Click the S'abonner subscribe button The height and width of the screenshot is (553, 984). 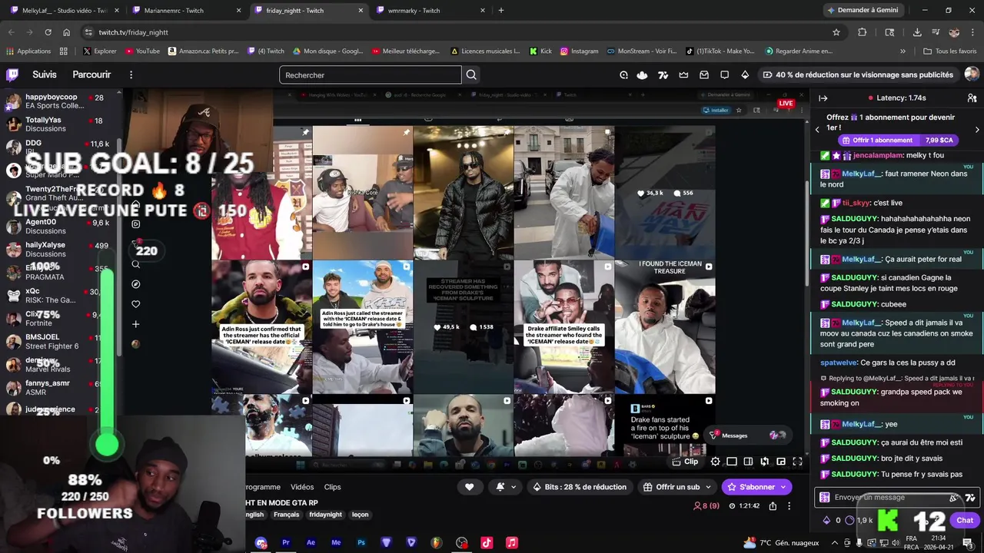tap(756, 487)
